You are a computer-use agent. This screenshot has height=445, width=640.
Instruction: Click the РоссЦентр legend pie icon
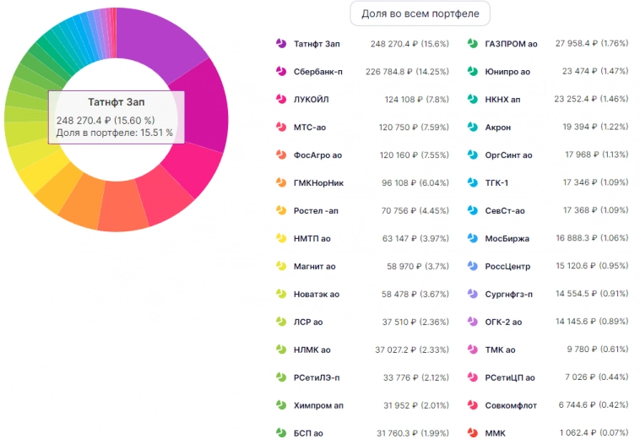click(473, 266)
